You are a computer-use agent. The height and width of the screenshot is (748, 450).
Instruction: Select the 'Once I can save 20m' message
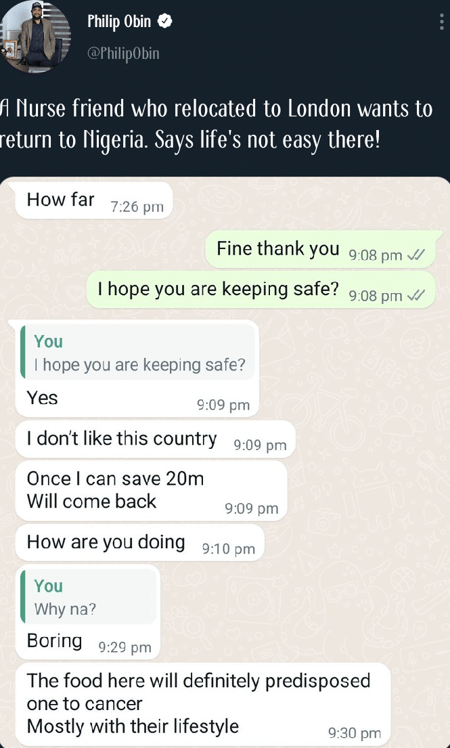tap(151, 490)
